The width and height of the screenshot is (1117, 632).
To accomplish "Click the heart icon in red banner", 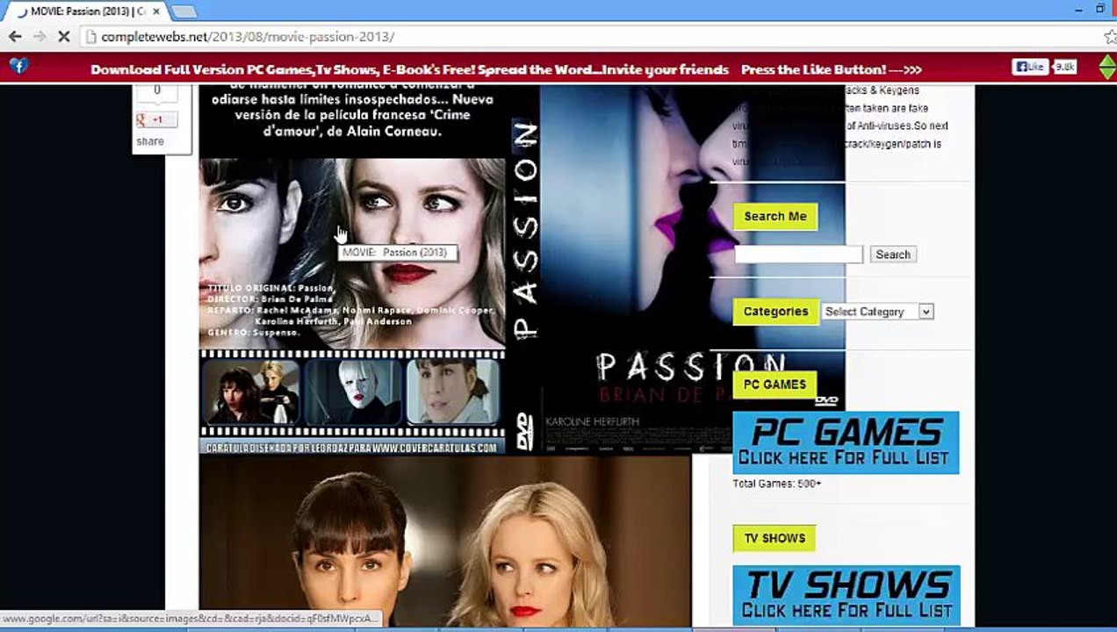I will tap(18, 66).
